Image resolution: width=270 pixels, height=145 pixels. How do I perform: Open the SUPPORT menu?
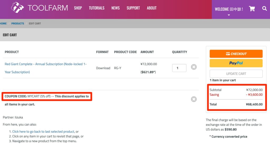point(133,8)
